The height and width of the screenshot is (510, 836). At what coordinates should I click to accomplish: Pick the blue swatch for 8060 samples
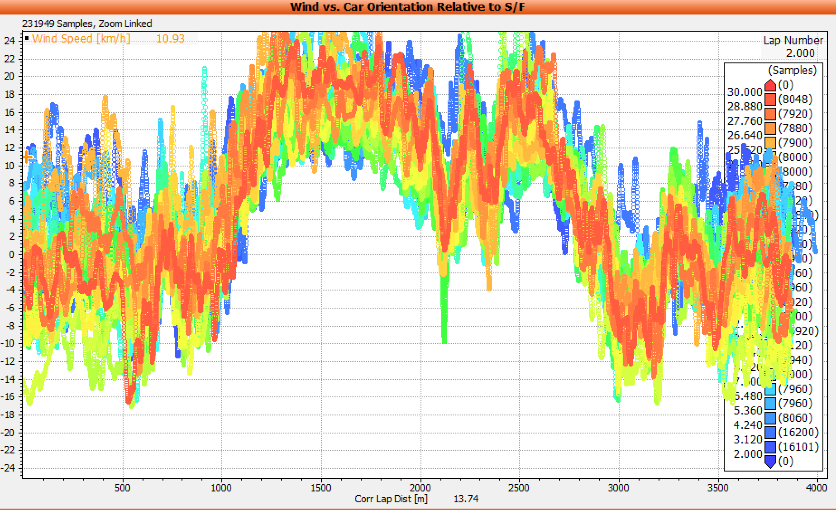tap(770, 418)
